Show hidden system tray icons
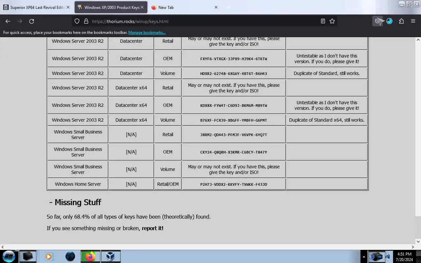This screenshot has width=421, height=263. [364, 257]
